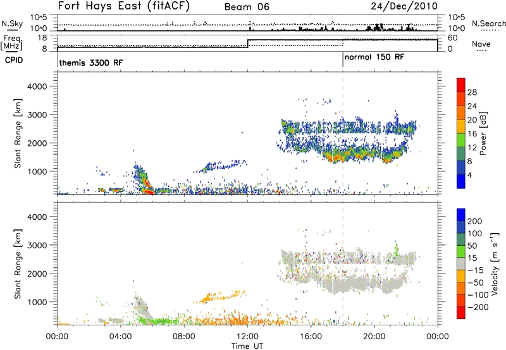
Task: Click the 'Beam 06' label
Action: coord(247,7)
